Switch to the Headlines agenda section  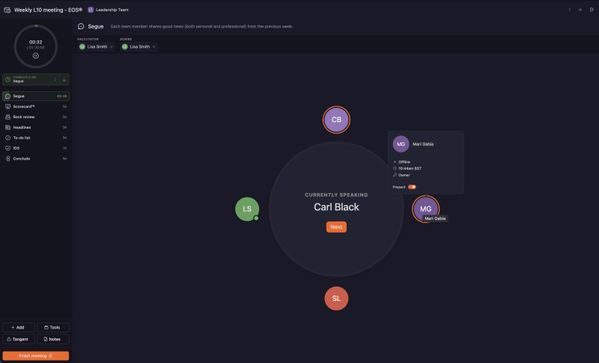point(35,127)
